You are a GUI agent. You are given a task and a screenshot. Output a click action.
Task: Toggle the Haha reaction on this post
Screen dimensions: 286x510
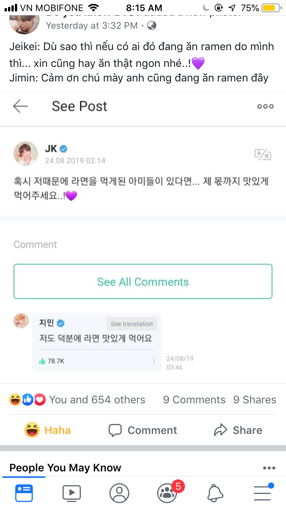48,430
